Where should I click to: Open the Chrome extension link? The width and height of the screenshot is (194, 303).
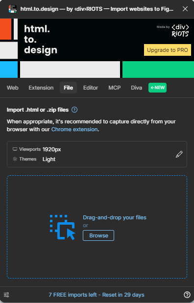pyautogui.click(x=74, y=129)
